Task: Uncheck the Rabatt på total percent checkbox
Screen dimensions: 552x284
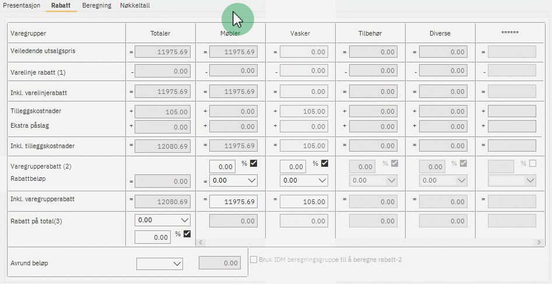Action: (x=187, y=234)
